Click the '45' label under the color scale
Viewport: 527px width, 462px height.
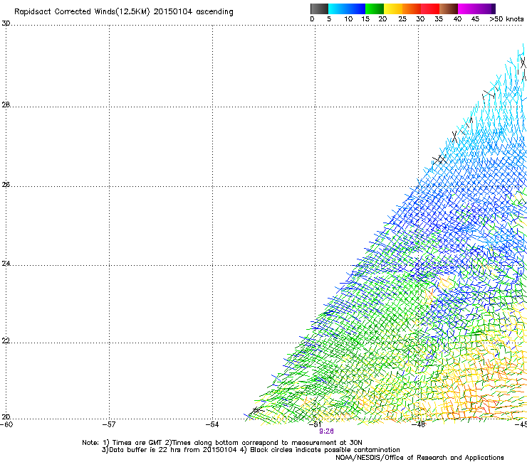pyautogui.click(x=475, y=19)
